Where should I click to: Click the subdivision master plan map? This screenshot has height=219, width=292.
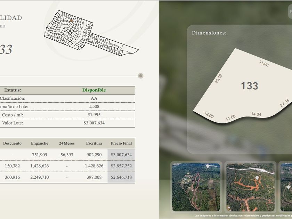point(91,33)
